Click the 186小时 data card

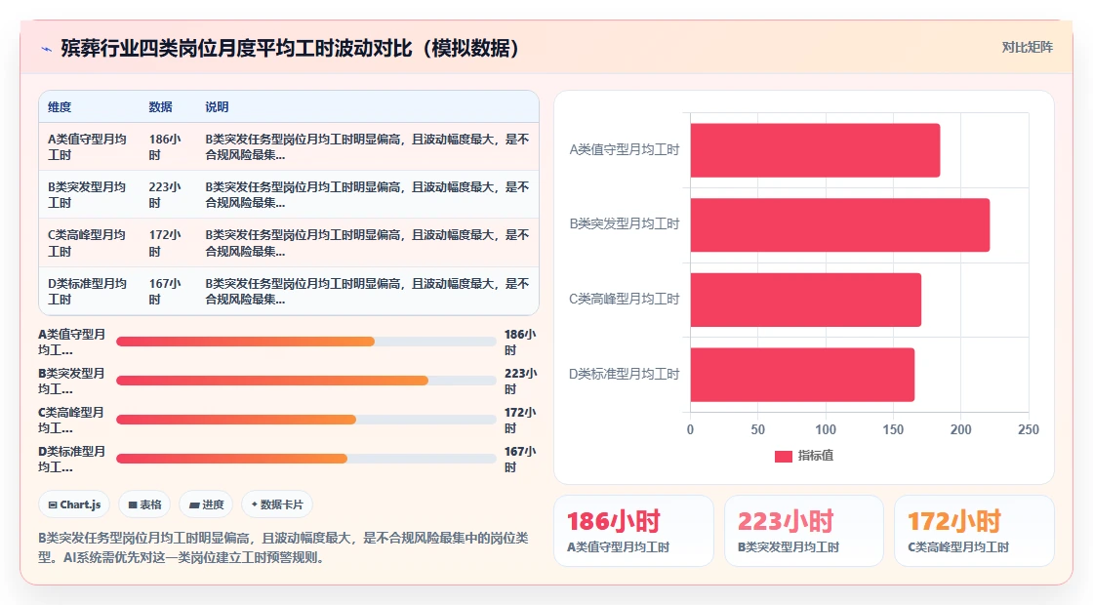pyautogui.click(x=633, y=531)
